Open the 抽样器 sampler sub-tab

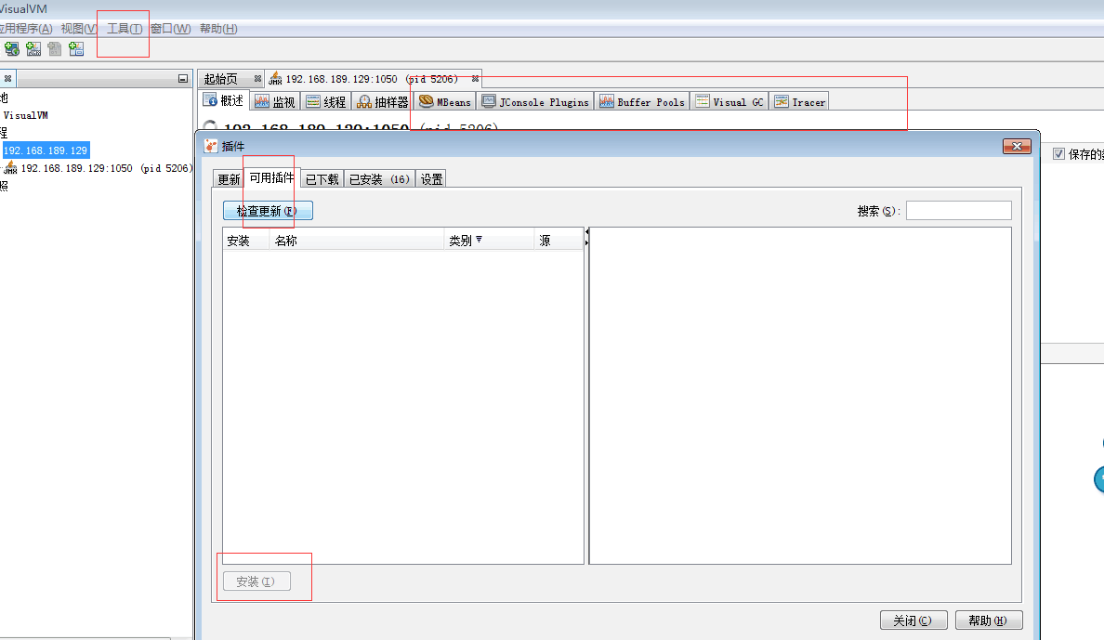click(x=382, y=102)
